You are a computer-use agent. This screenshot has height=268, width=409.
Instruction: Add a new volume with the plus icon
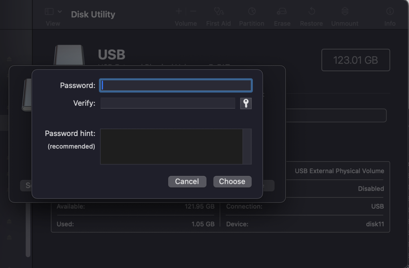[x=179, y=11]
